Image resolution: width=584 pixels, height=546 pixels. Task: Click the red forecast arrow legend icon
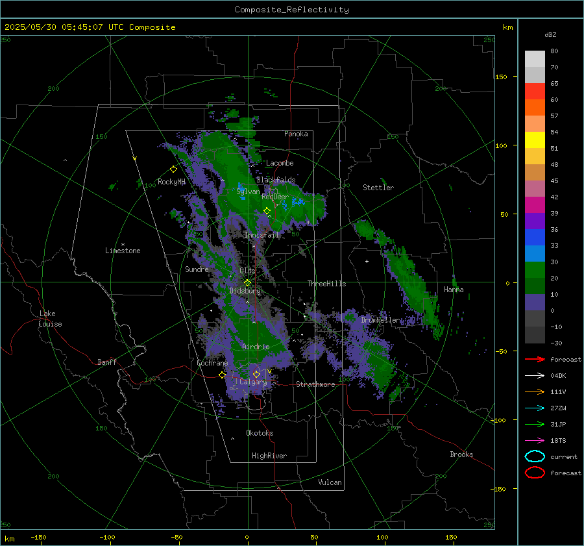(x=535, y=359)
